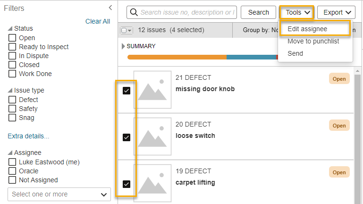Open the image placeholder for issue 19
Viewport: 363px width, 204px height.
coord(152,183)
